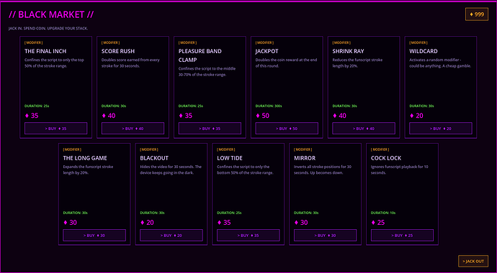Click the 'THE LONG GAME' card title
497x273 pixels.
pos(85,158)
